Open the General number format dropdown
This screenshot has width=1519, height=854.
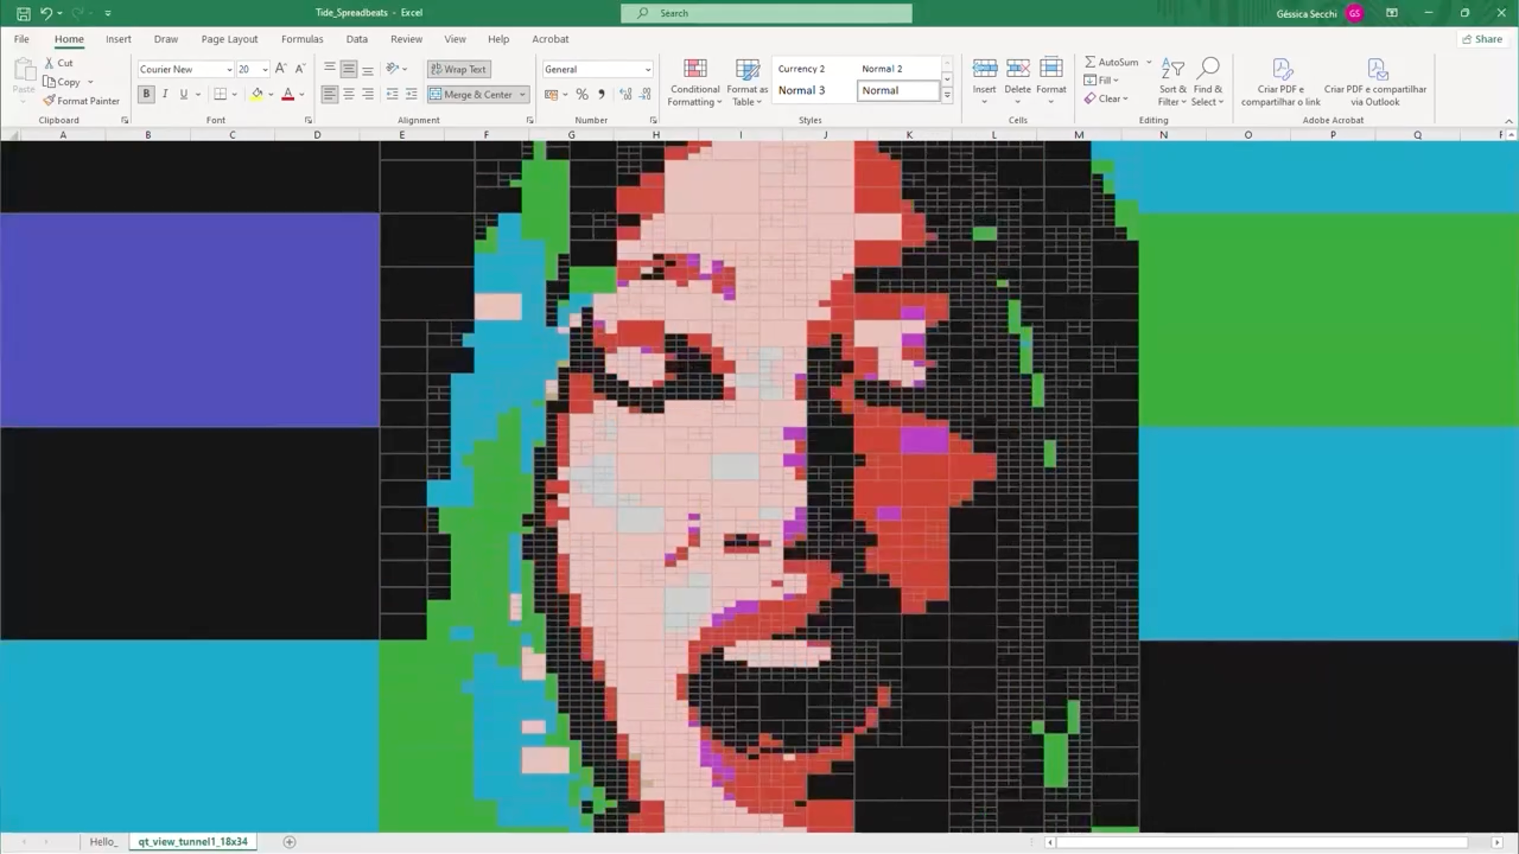[x=647, y=70]
